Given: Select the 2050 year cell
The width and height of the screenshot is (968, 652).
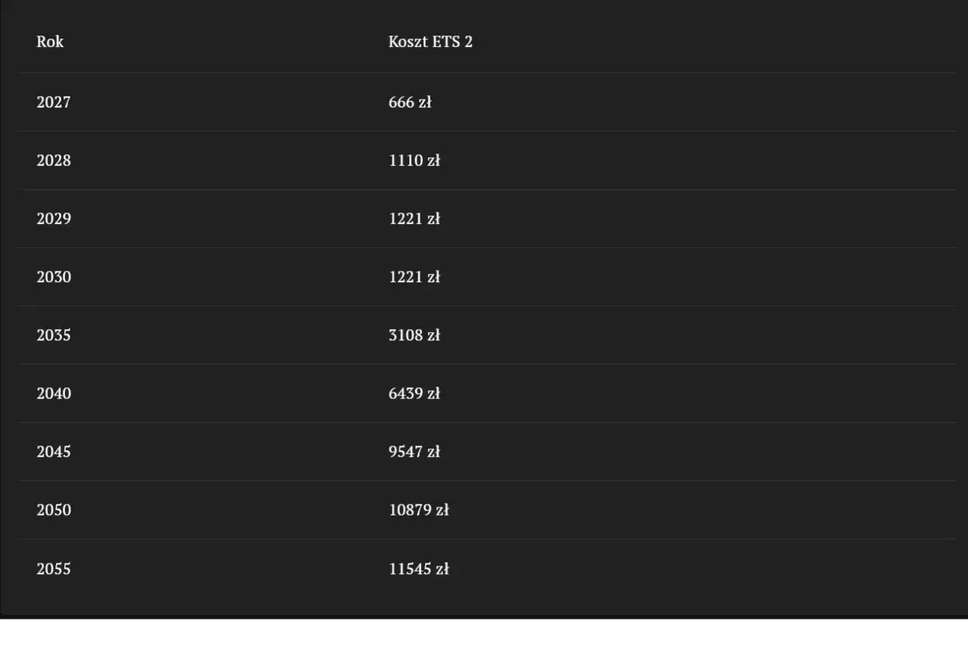Looking at the screenshot, I should coord(54,510).
